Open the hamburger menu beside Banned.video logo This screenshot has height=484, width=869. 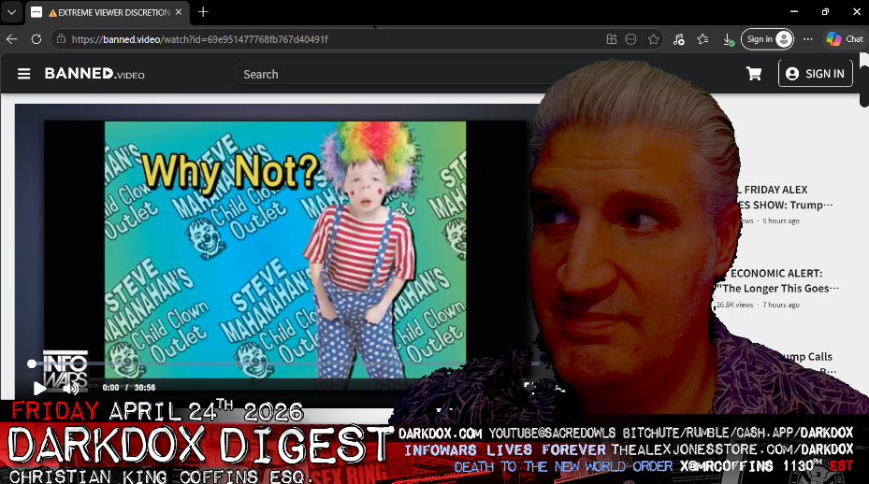pos(24,74)
